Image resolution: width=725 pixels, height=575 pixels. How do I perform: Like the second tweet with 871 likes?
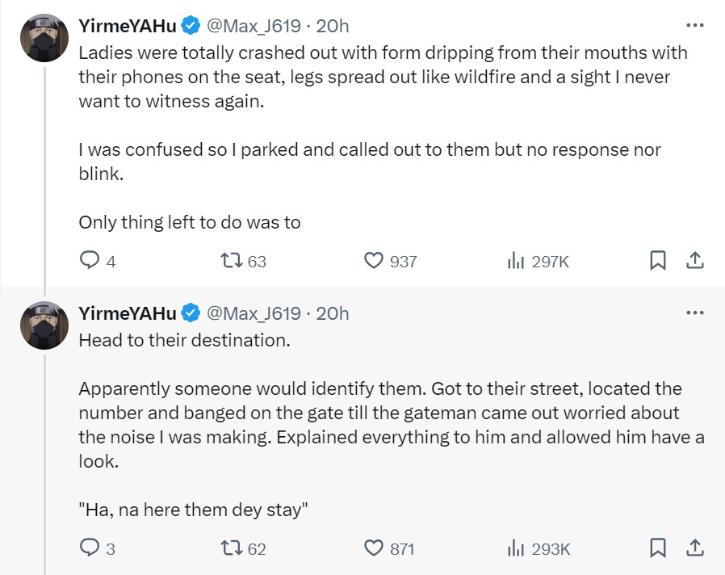[373, 548]
